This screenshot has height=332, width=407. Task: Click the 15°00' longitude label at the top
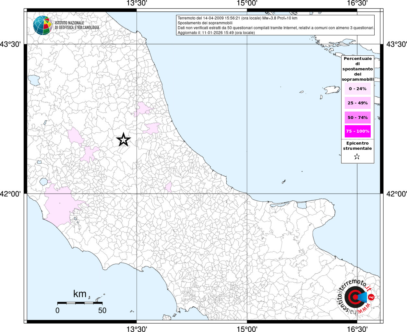coord(247,4)
